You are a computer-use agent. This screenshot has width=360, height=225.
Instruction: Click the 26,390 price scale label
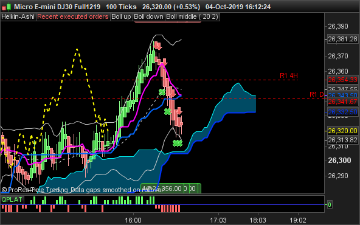coord(338,26)
